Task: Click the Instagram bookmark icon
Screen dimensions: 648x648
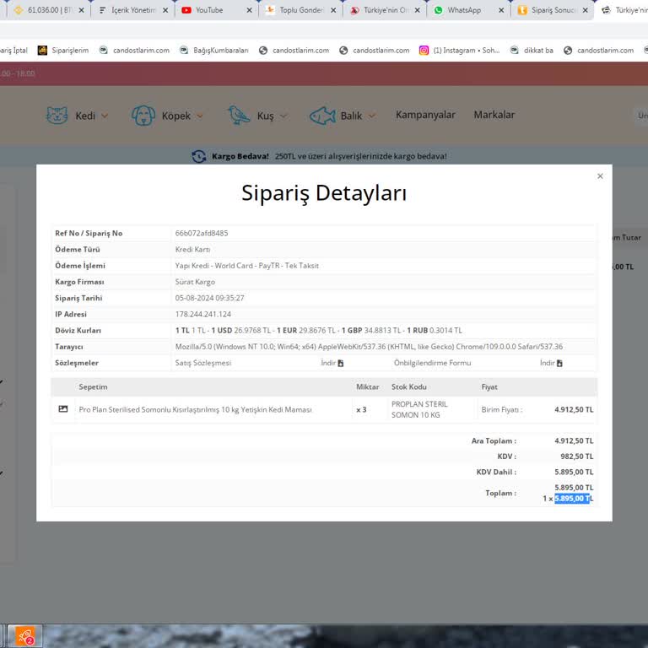Action: (x=424, y=51)
